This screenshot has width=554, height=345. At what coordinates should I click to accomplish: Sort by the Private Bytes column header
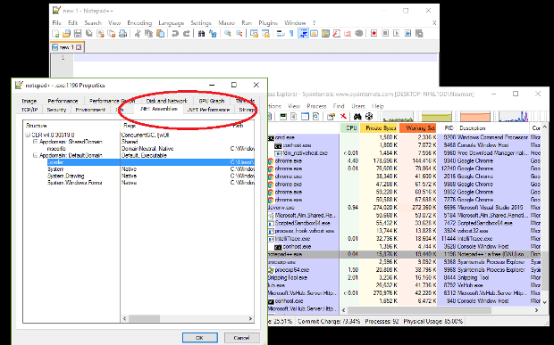pos(379,127)
